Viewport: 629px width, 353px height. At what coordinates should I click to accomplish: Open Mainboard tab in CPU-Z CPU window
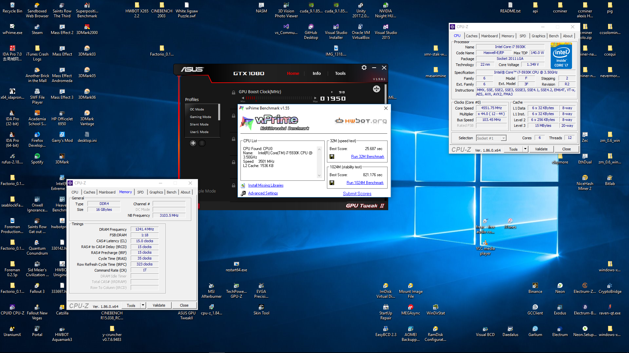click(489, 36)
